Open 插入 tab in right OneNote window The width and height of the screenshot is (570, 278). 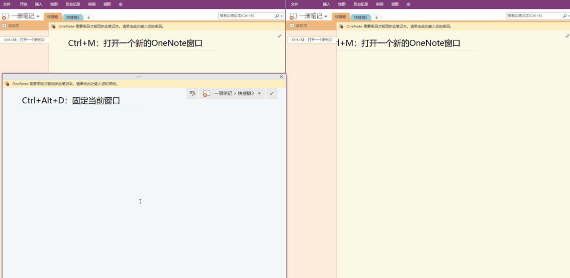(x=326, y=4)
